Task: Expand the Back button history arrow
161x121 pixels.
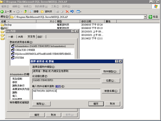Action: [14, 12]
